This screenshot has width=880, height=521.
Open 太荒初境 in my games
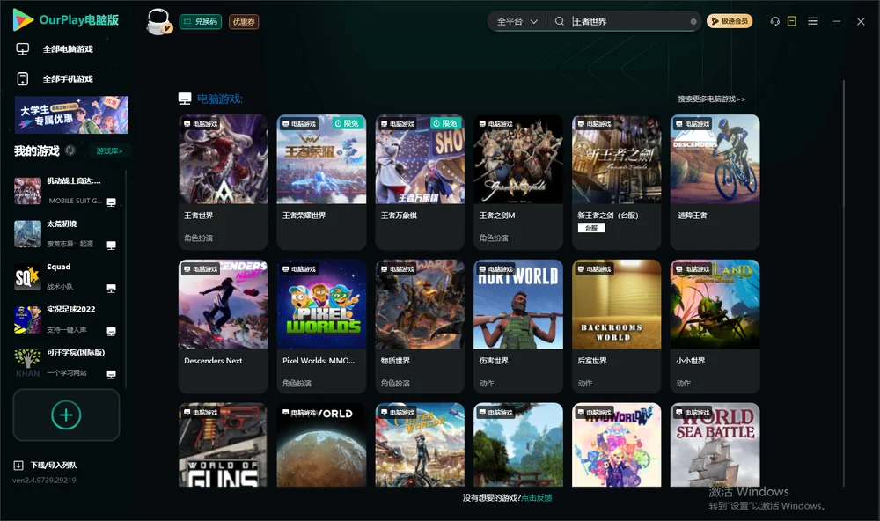66,233
